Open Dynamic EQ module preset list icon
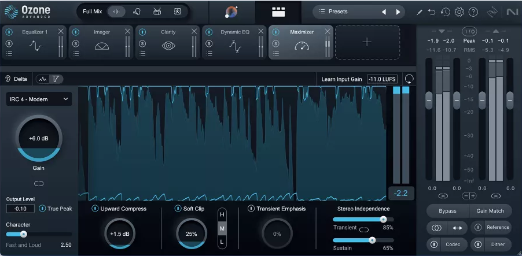Screen dimensions: 522x256 coord(209,54)
